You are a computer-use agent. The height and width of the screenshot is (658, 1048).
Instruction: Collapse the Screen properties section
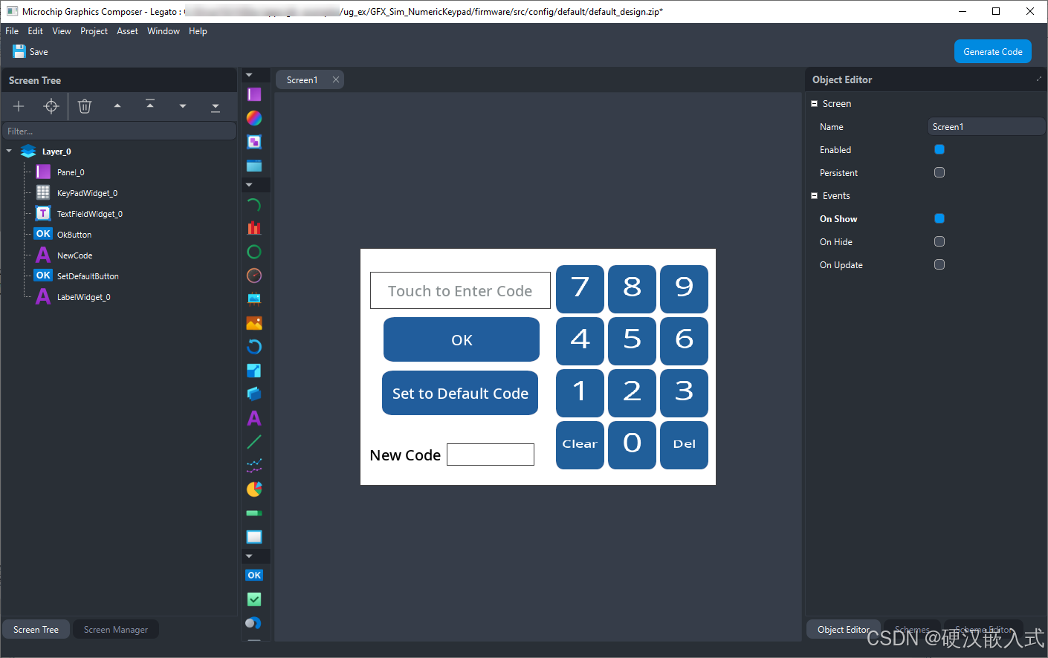(815, 104)
